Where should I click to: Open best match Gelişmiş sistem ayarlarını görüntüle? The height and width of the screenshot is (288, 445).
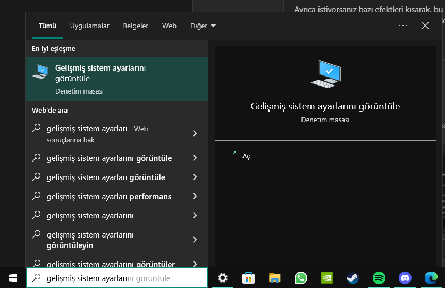[x=116, y=79]
